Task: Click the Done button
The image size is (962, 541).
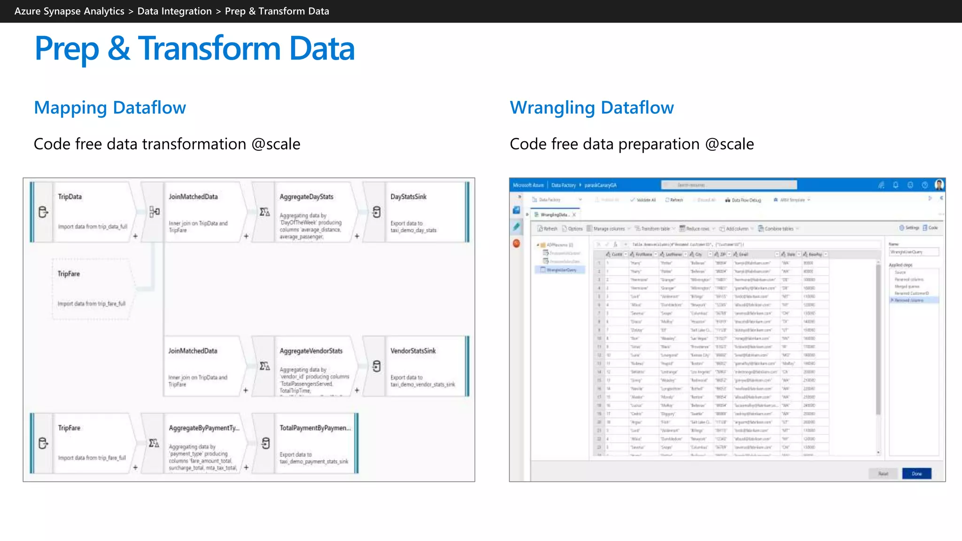Action: click(916, 473)
